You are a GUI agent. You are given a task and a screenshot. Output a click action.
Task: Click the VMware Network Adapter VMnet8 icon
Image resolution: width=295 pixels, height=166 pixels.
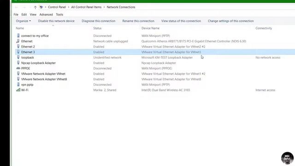pos(18,79)
